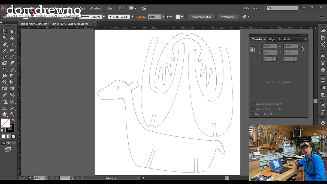Open the Essentials workspace dropdown
Image resolution: width=327 pixels, height=184 pixels.
pos(252,8)
